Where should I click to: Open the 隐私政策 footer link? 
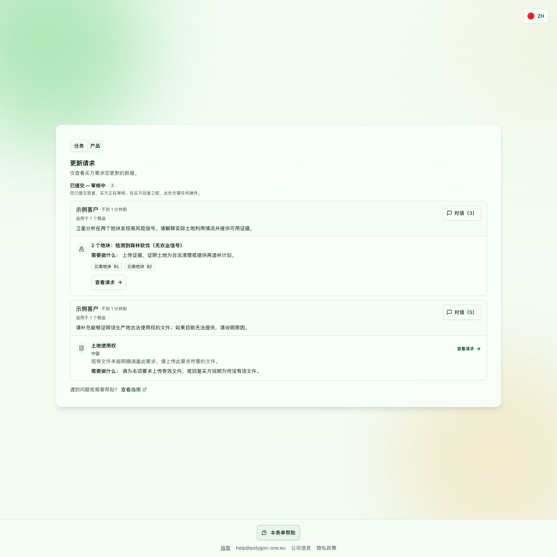point(327,548)
